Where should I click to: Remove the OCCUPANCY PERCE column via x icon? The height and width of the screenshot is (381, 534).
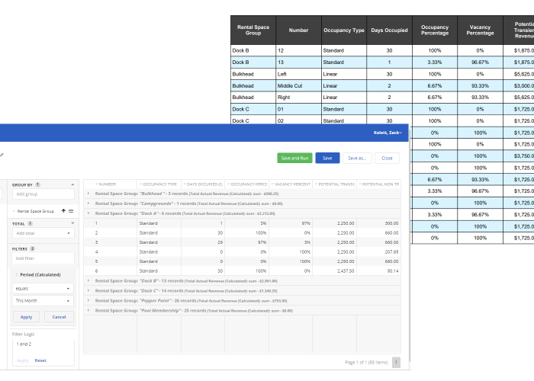pyautogui.click(x=229, y=184)
